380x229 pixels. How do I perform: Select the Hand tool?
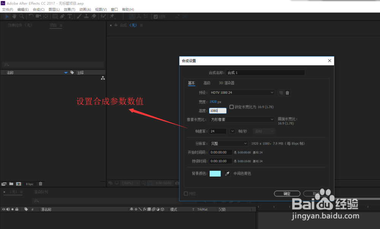(14, 16)
